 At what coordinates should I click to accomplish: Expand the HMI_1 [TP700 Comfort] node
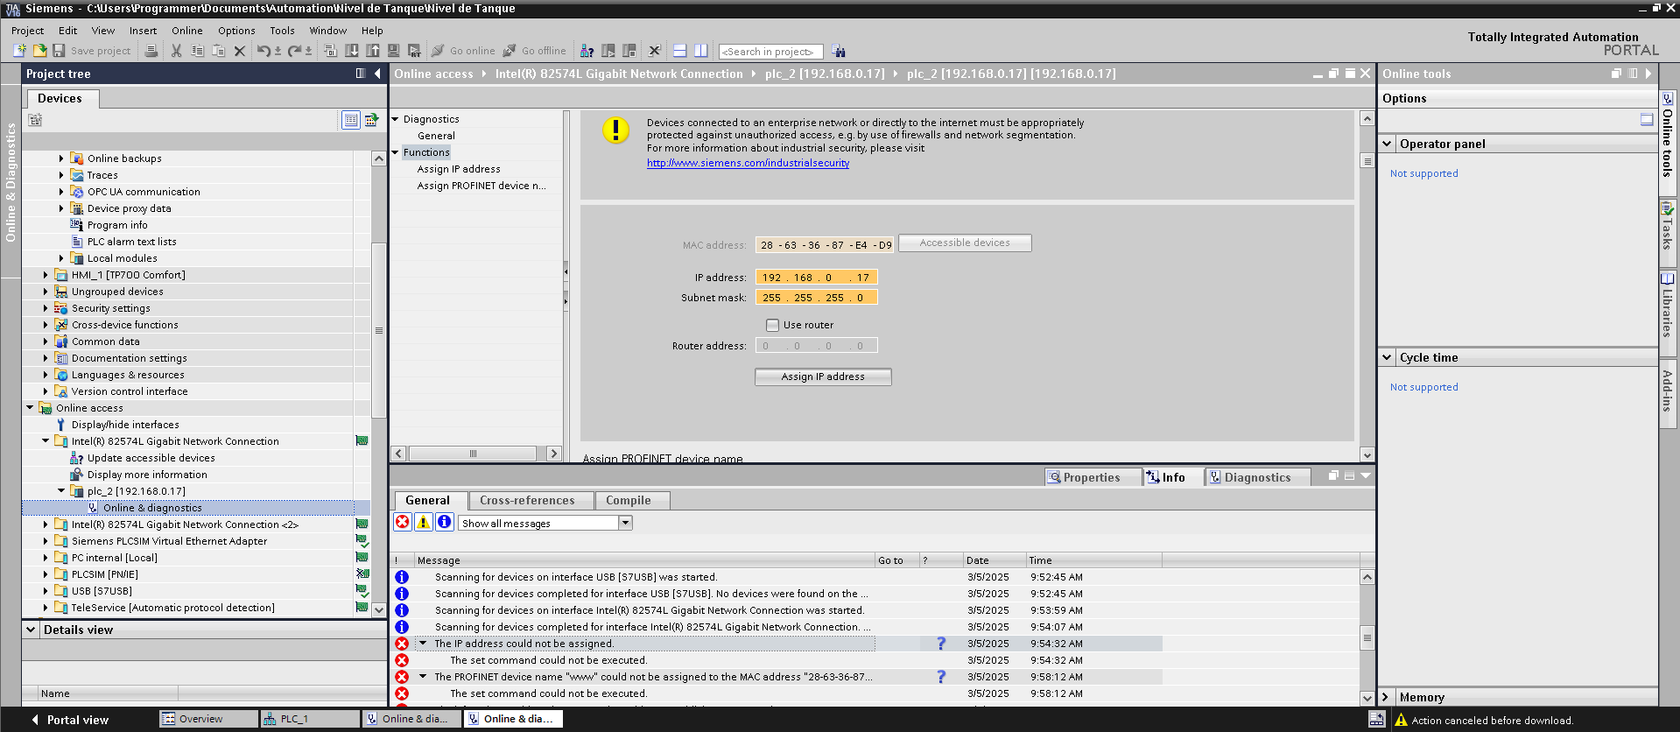pyautogui.click(x=46, y=275)
